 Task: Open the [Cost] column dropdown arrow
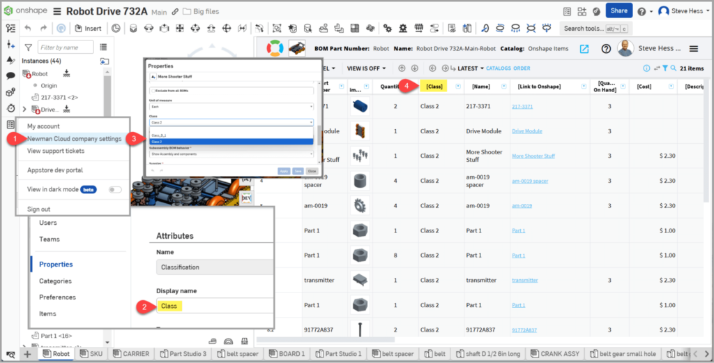point(671,87)
